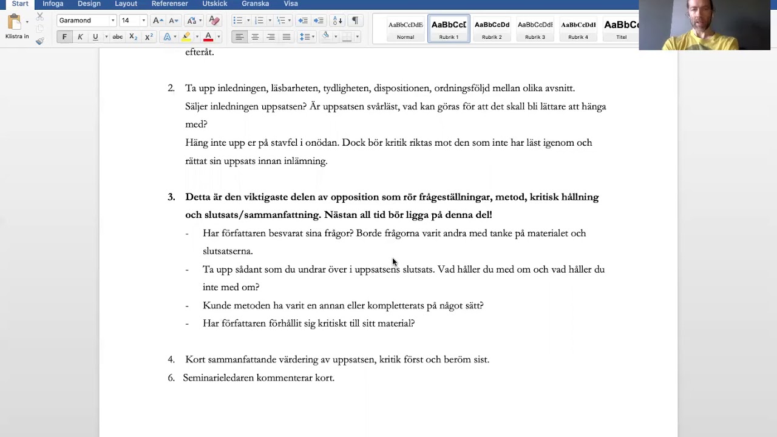Apply the Rubrik 4 style
The image size is (777, 437).
click(578, 29)
